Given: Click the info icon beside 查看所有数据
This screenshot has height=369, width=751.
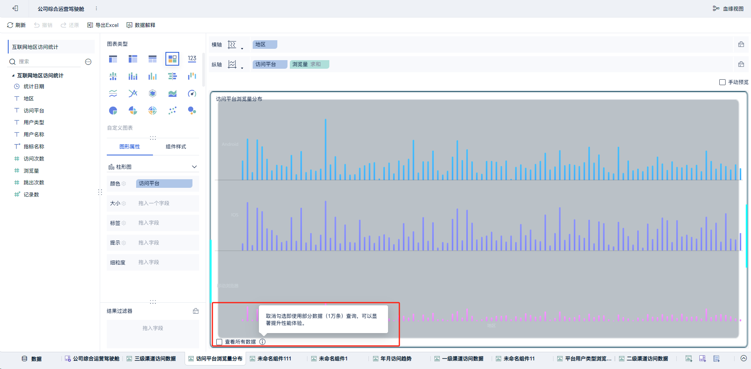Looking at the screenshot, I should (x=262, y=342).
